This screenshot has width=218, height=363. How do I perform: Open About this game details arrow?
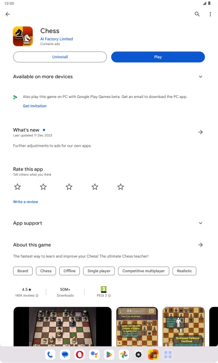(x=201, y=245)
